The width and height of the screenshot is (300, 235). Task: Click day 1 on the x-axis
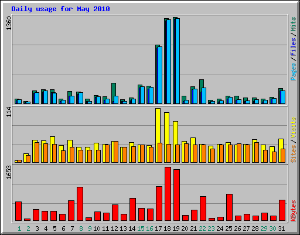(x=19, y=229)
